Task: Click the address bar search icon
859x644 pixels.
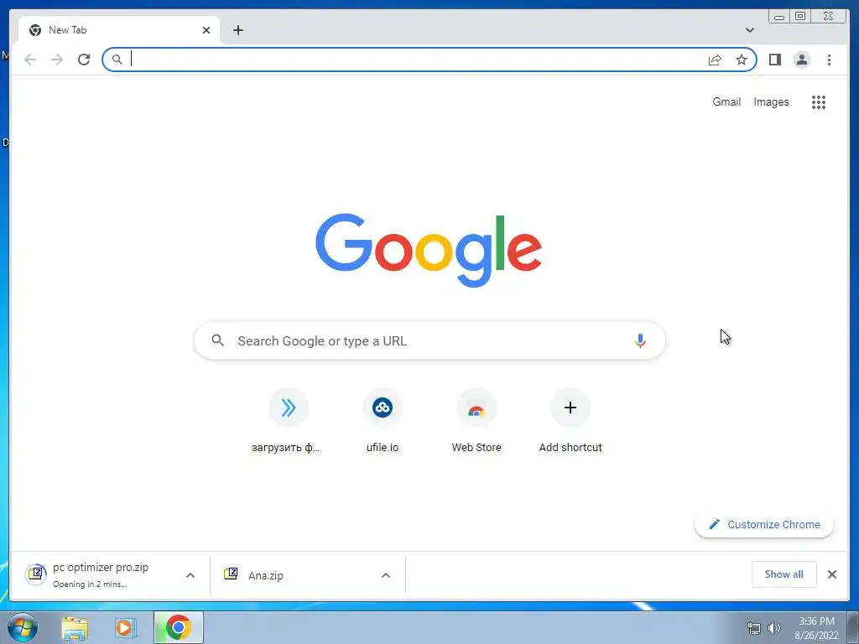Action: 117,60
